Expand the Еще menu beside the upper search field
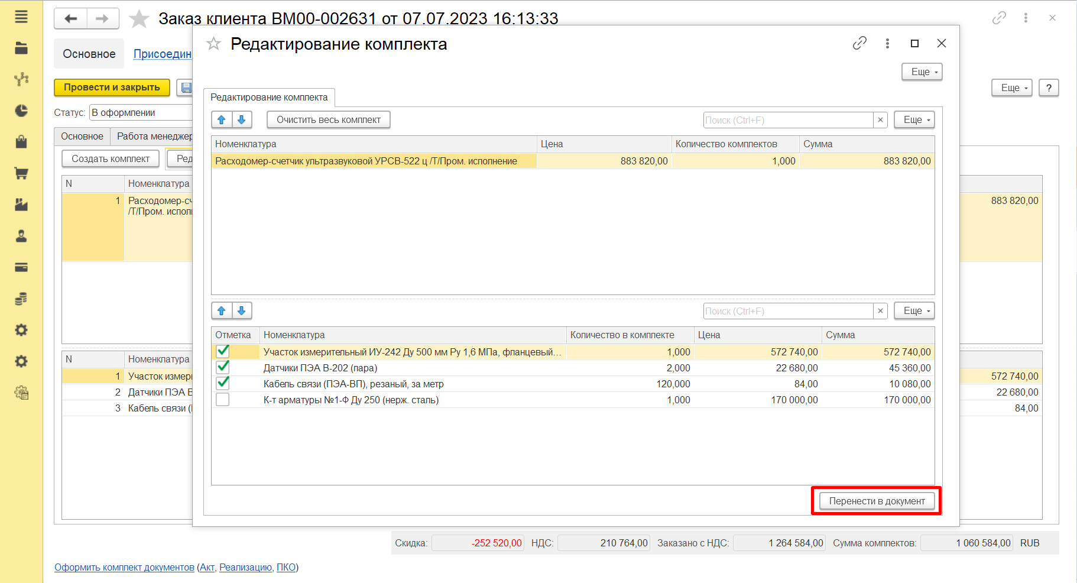The width and height of the screenshot is (1077, 583). pos(914,120)
